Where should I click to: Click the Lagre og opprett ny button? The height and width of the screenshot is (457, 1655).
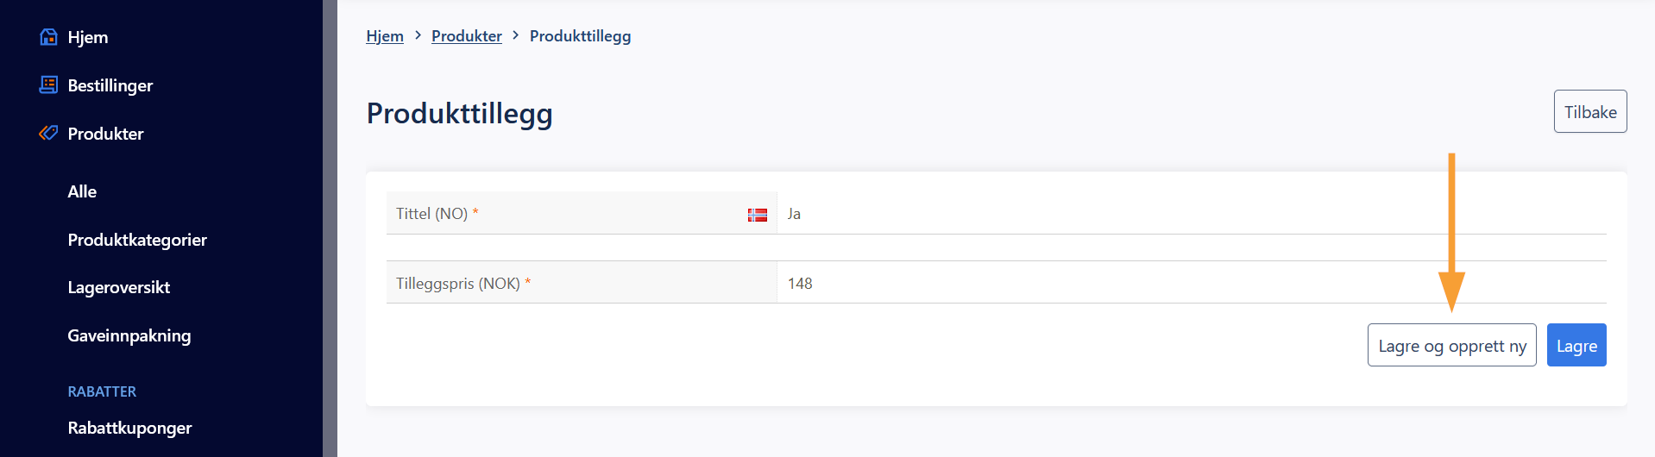click(x=1452, y=345)
